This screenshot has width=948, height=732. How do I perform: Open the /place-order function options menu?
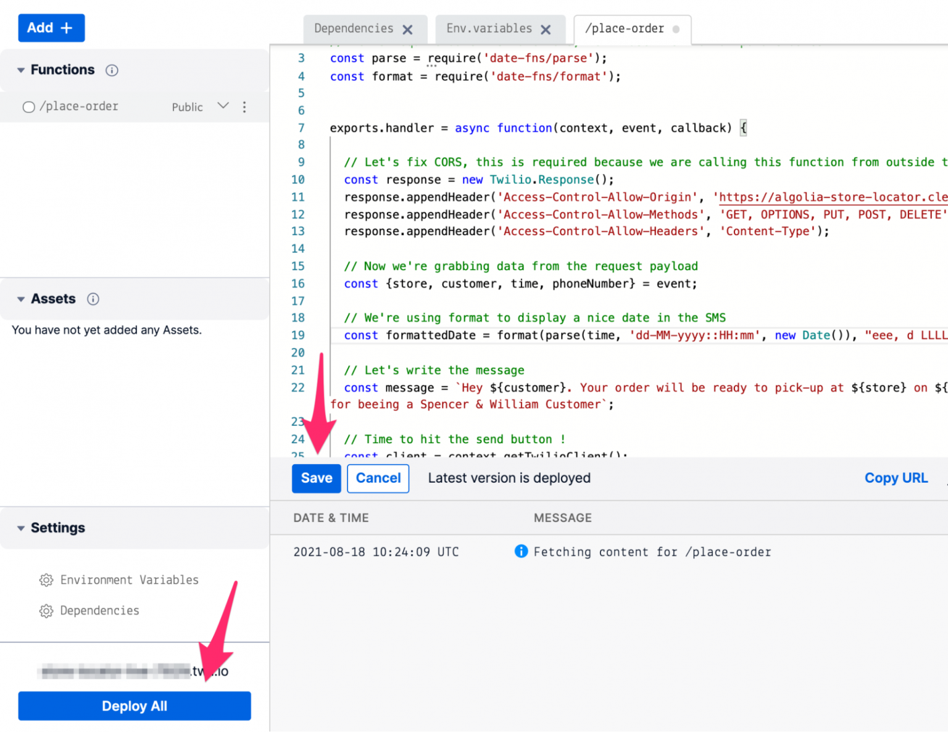pyautogui.click(x=244, y=107)
